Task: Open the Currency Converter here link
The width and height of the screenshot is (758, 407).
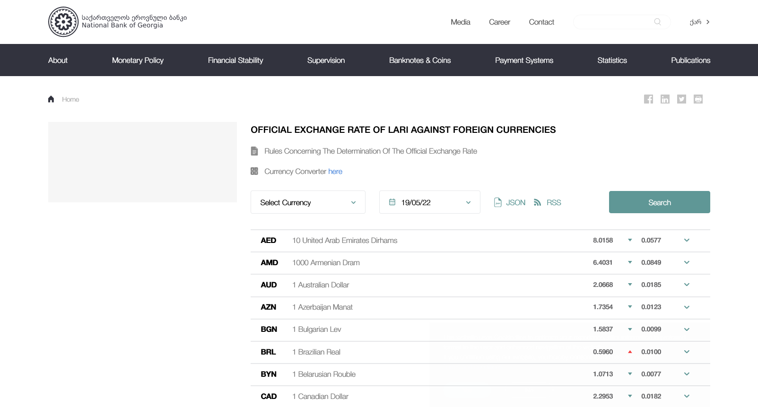Action: point(335,172)
